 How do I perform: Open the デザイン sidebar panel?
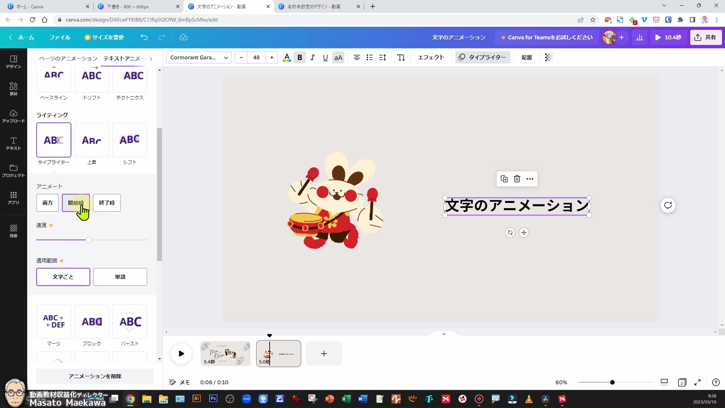pos(14,62)
